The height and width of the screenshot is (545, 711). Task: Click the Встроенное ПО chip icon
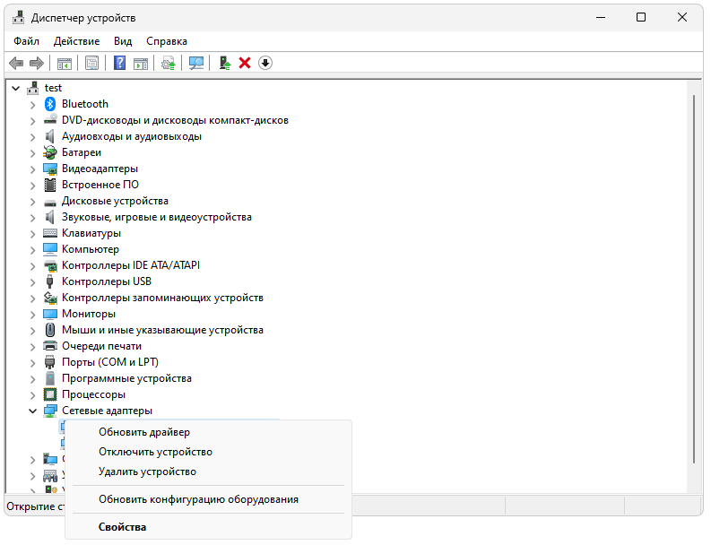[x=50, y=185]
